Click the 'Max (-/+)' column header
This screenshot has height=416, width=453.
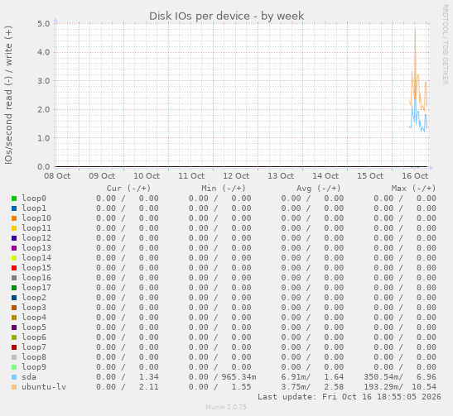click(x=413, y=189)
